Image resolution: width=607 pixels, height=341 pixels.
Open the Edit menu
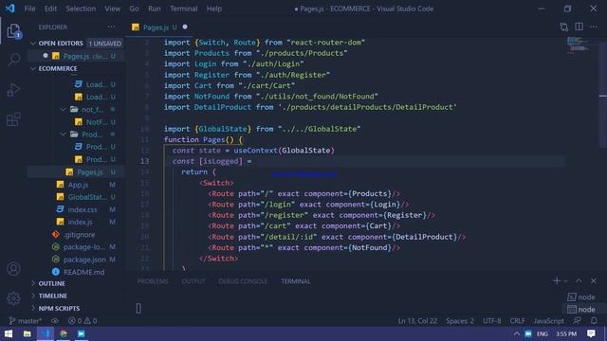[x=50, y=9]
